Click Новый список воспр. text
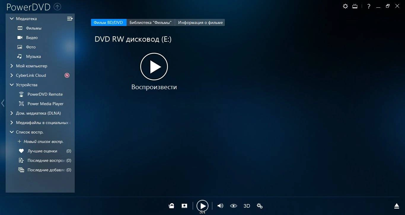 point(44,141)
